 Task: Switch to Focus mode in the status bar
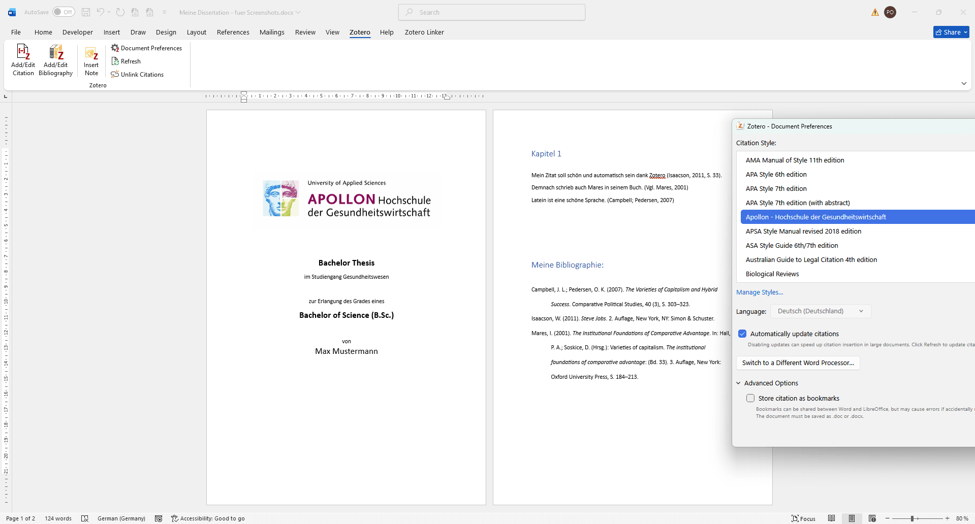803,518
